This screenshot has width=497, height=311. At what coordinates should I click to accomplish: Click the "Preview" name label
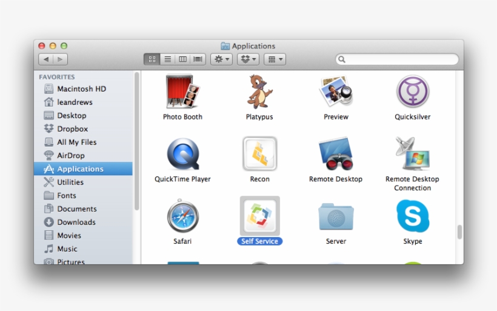[x=336, y=116]
